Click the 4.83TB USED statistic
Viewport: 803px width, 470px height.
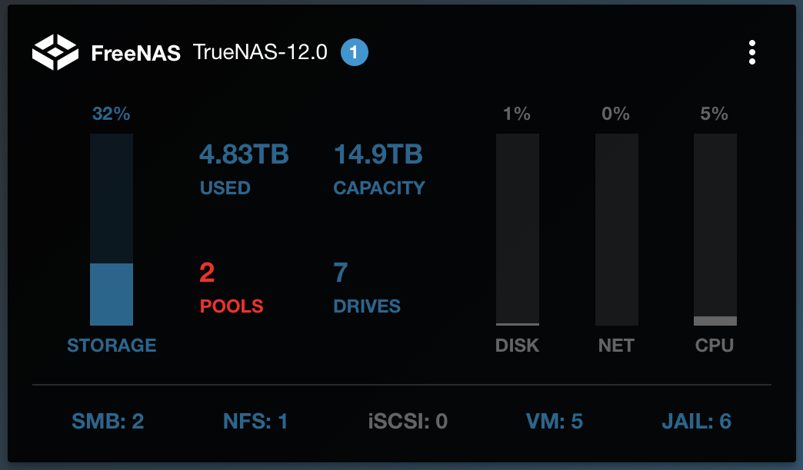point(244,169)
